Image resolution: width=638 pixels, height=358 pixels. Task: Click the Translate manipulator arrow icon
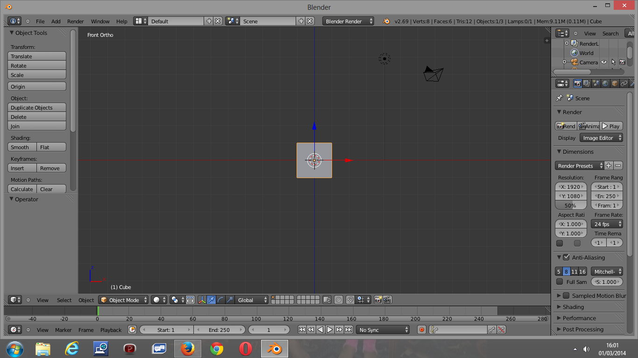coord(211,300)
